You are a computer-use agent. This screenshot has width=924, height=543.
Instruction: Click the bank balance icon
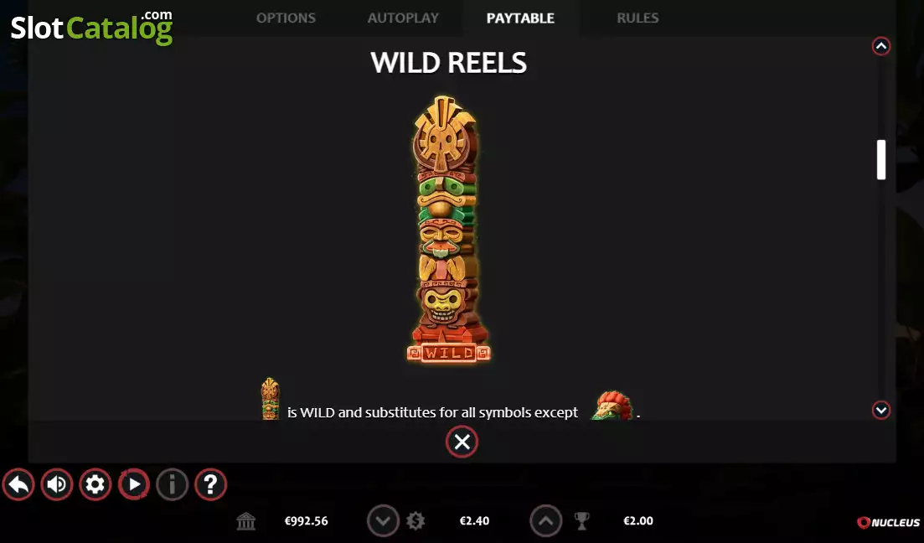coord(245,521)
